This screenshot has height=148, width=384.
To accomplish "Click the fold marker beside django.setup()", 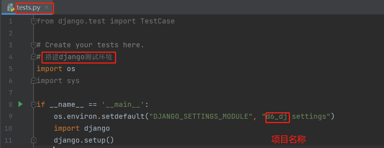I will pos(34,140).
